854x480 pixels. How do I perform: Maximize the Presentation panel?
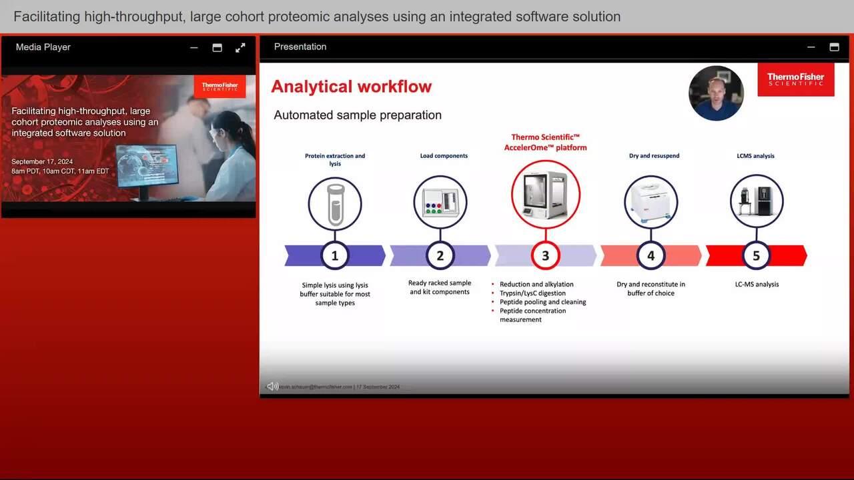[834, 47]
